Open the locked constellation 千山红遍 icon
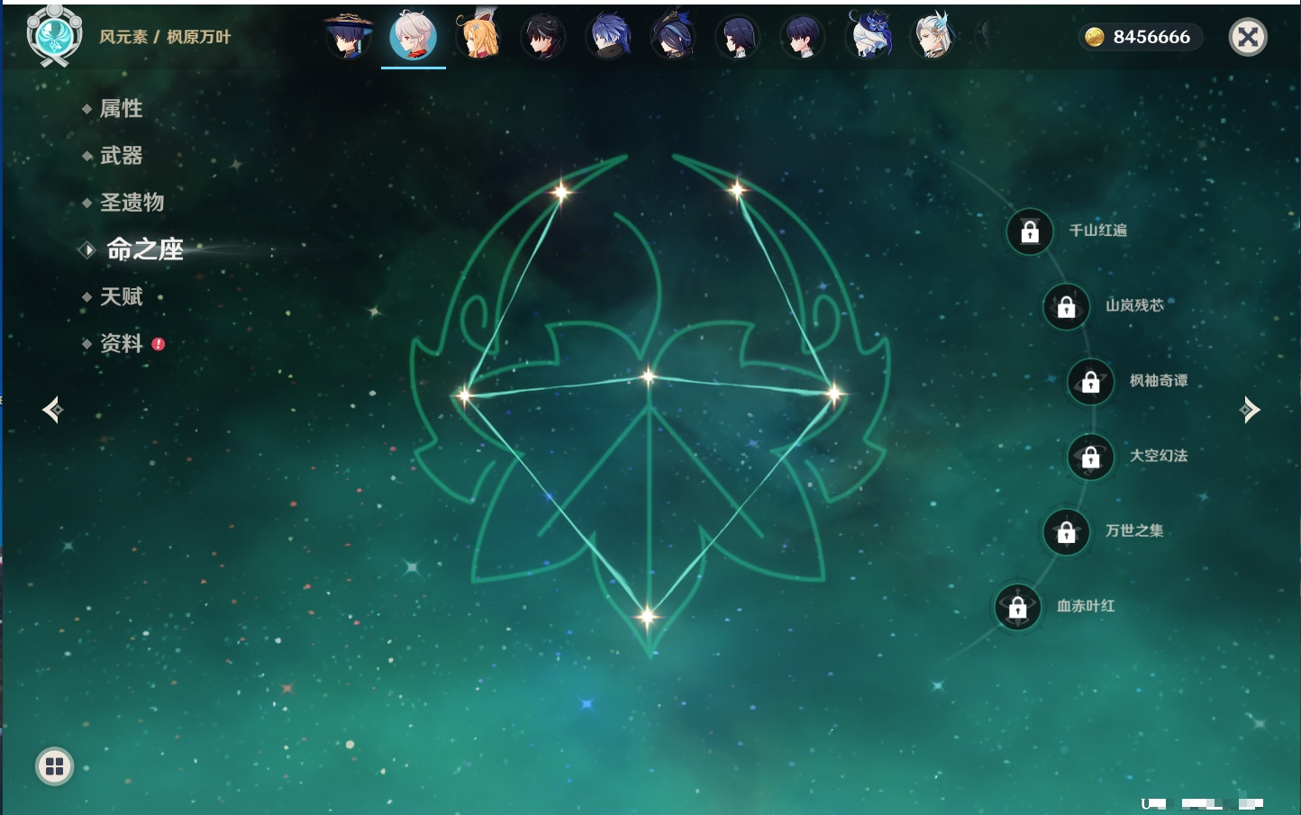 pyautogui.click(x=1030, y=231)
